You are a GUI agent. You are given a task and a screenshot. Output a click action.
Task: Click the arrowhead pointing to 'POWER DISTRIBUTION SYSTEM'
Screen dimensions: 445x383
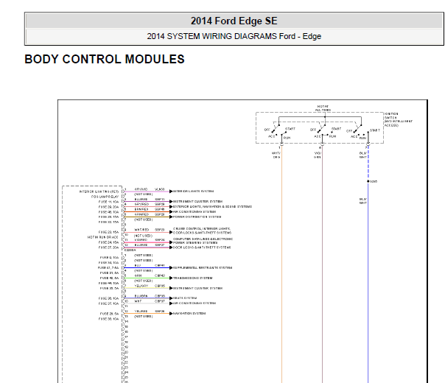171,217
